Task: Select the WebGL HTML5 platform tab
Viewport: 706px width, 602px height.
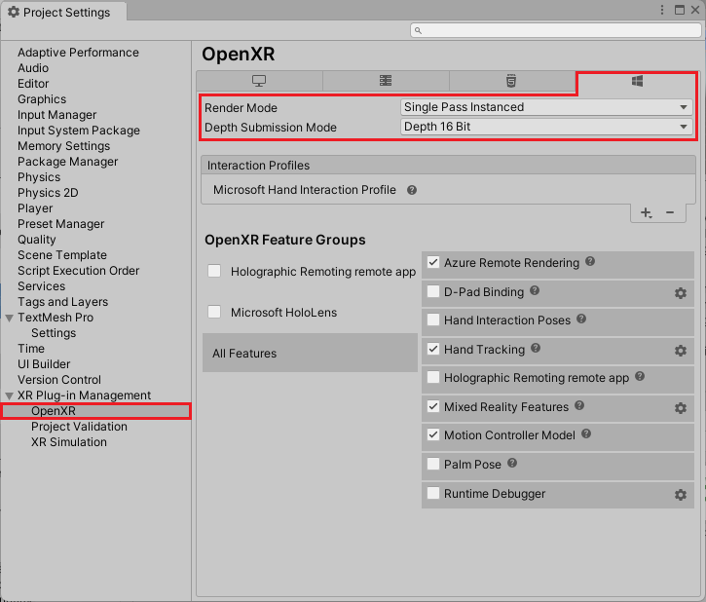Action: (511, 81)
